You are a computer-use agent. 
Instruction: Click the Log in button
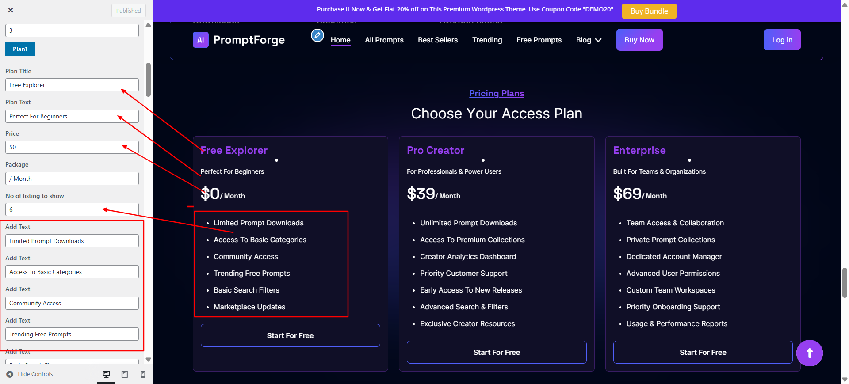[x=782, y=40]
